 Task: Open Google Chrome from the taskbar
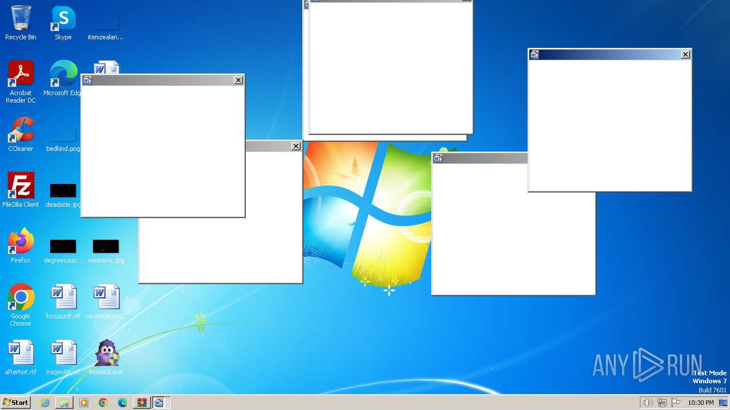pyautogui.click(x=103, y=403)
